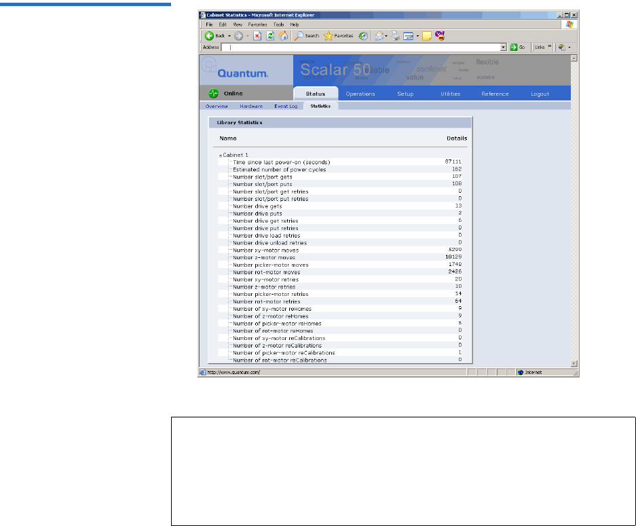Image resolution: width=636 pixels, height=526 pixels.
Task: Select the Status tab
Action: tap(316, 93)
